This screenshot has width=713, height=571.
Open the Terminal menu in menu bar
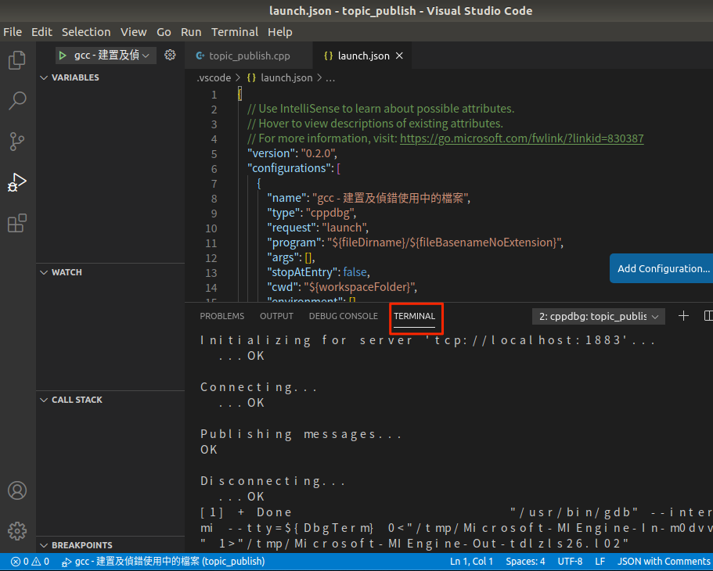[x=234, y=32]
